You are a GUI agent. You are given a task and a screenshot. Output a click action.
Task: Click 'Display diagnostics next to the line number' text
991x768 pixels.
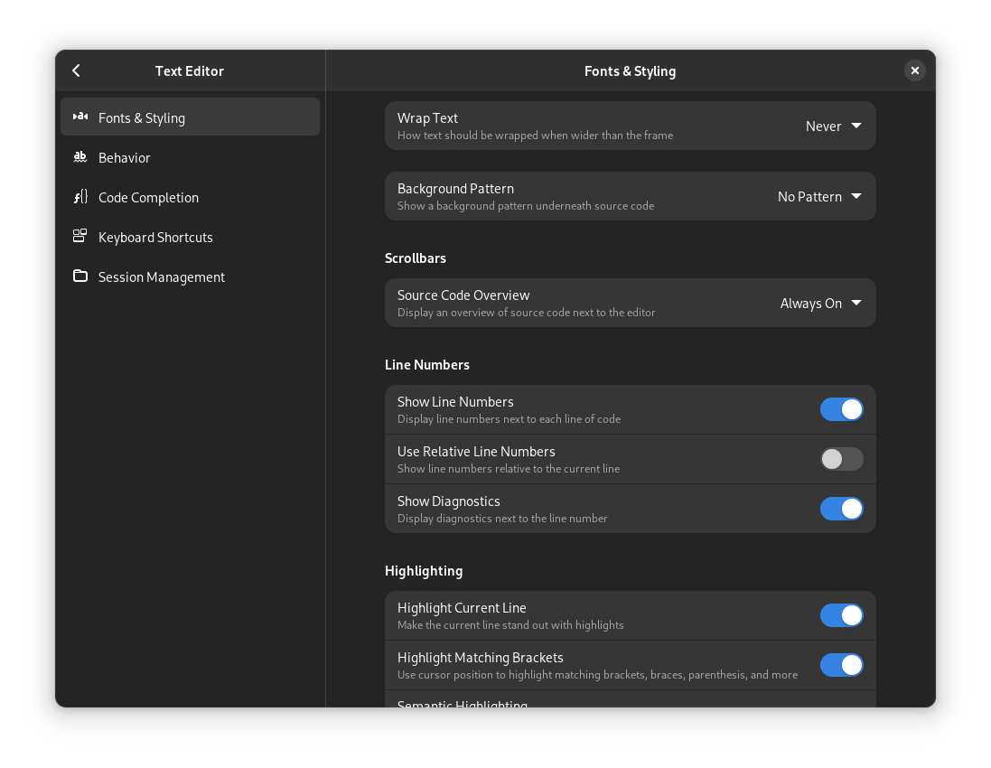tap(501, 519)
